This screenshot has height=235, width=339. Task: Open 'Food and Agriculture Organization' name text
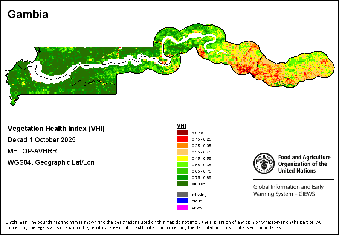pos(304,164)
